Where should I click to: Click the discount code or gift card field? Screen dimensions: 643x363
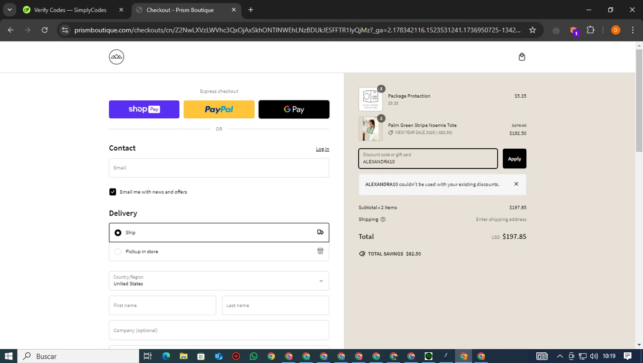[x=428, y=159]
